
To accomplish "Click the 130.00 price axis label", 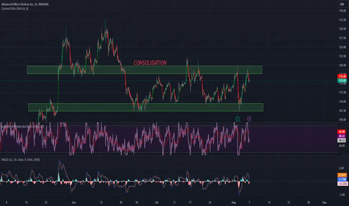I will (342, 29).
